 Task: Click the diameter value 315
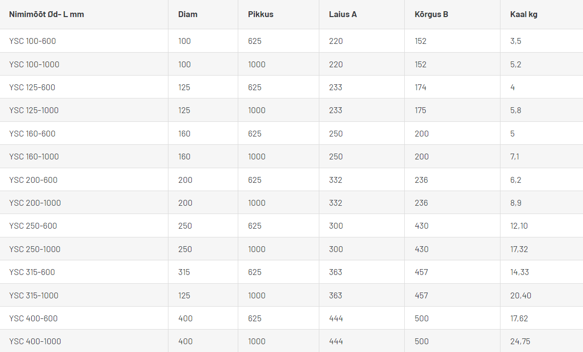click(184, 272)
